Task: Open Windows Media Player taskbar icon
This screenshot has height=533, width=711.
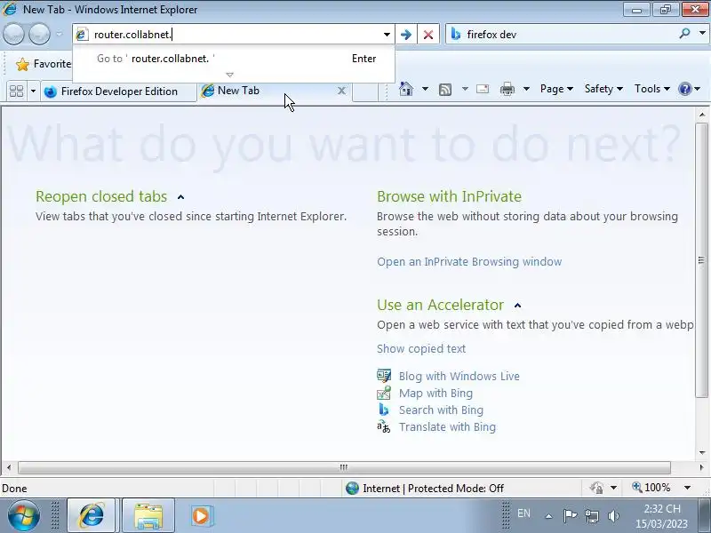Action: tap(201, 516)
